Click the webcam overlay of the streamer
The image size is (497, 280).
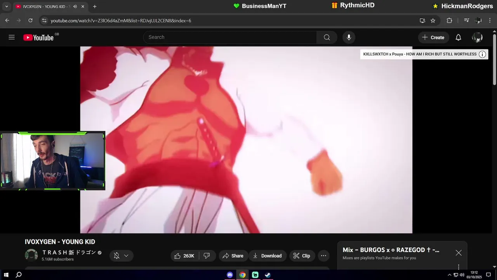pos(52,161)
